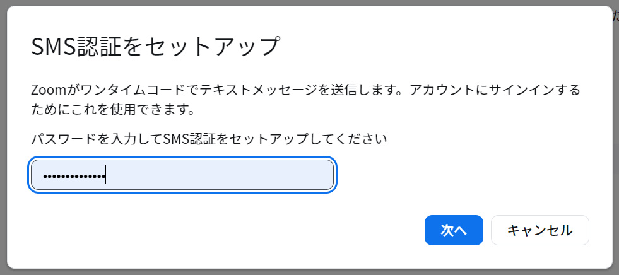The height and width of the screenshot is (275, 619).
Task: Click blank dialog area left of 次へ
Action: (x=252, y=230)
